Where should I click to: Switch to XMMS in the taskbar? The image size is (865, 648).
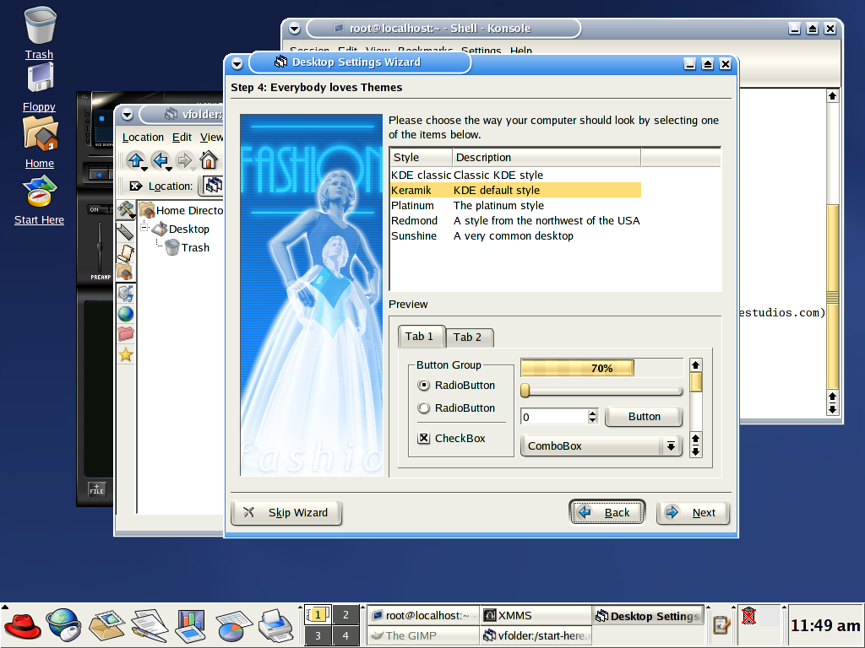536,615
